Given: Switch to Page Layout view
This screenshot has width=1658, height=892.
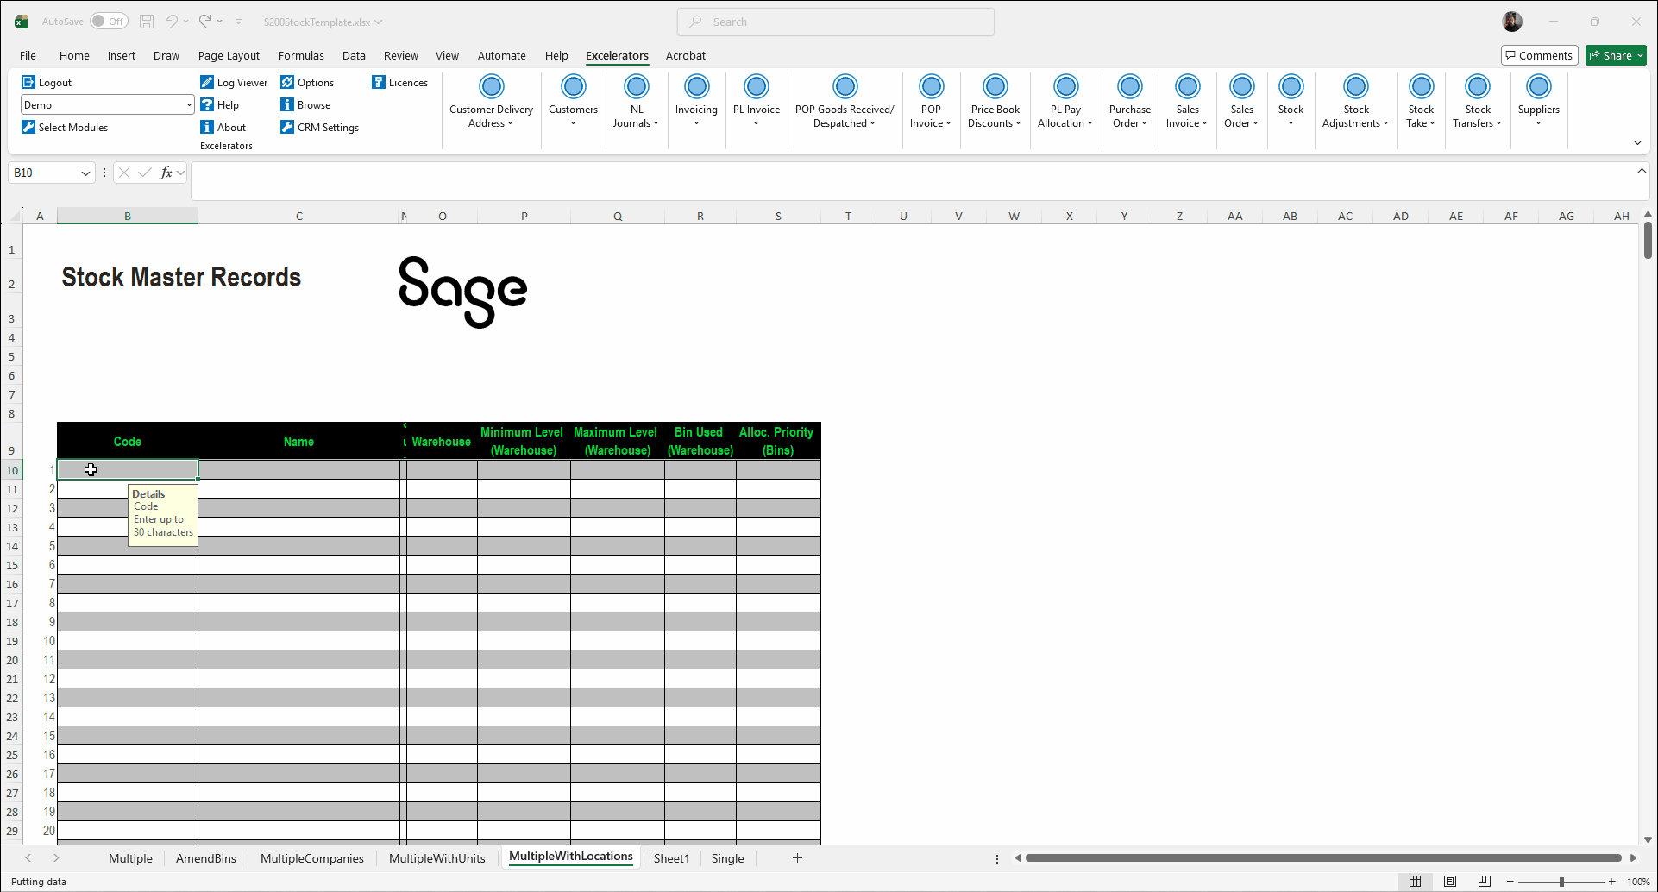Looking at the screenshot, I should pyautogui.click(x=1449, y=882).
